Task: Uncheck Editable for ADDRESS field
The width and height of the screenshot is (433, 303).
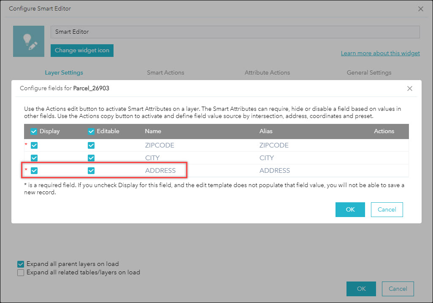Action: click(x=91, y=171)
